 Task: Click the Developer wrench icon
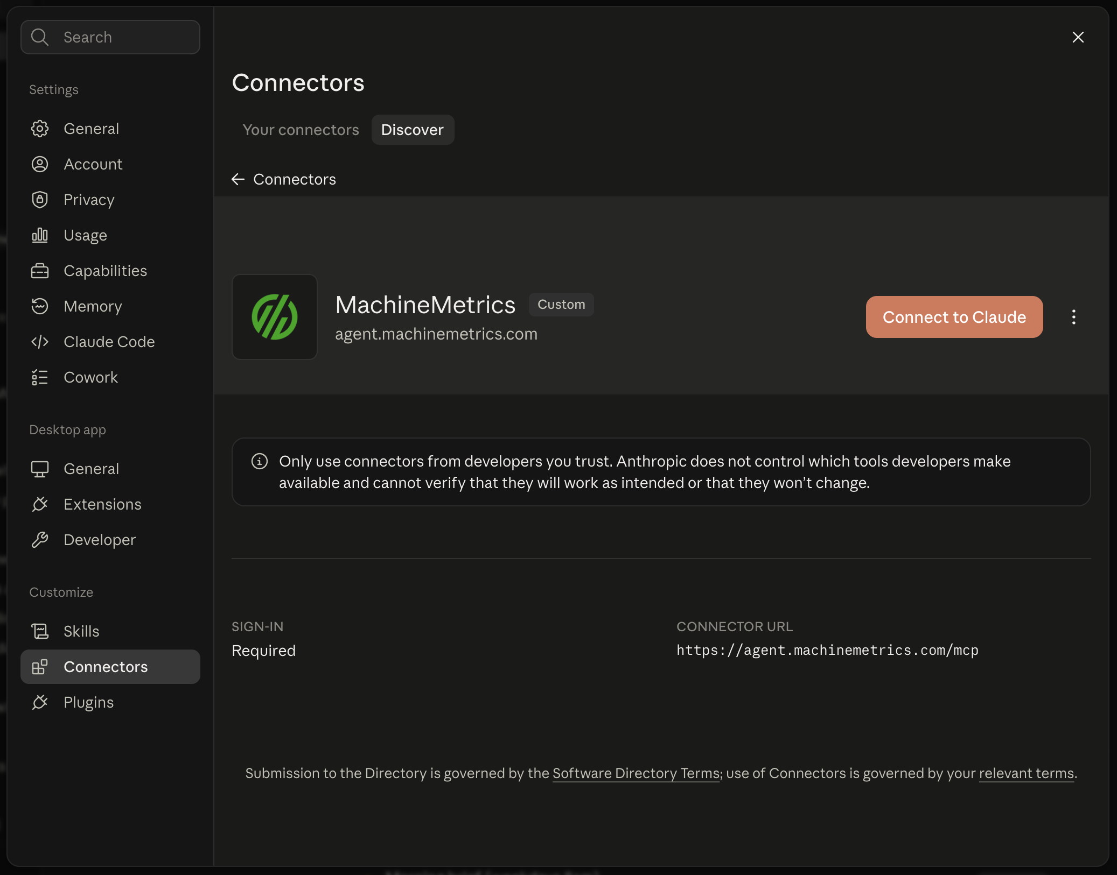(40, 540)
